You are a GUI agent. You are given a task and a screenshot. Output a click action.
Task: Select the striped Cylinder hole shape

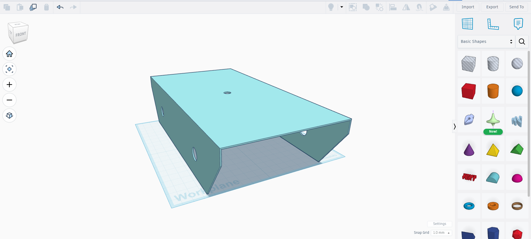pos(493,64)
